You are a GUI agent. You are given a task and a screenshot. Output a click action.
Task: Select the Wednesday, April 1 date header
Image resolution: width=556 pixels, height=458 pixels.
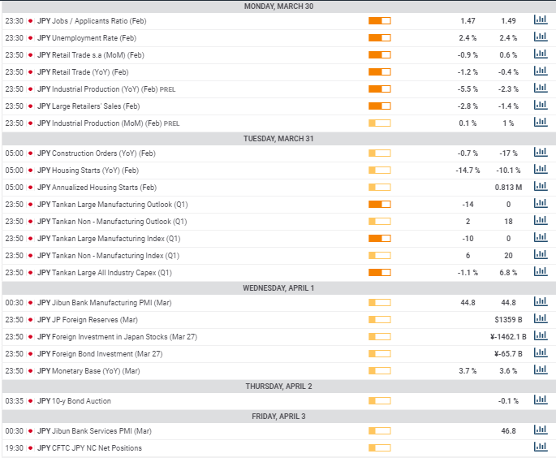click(x=278, y=287)
